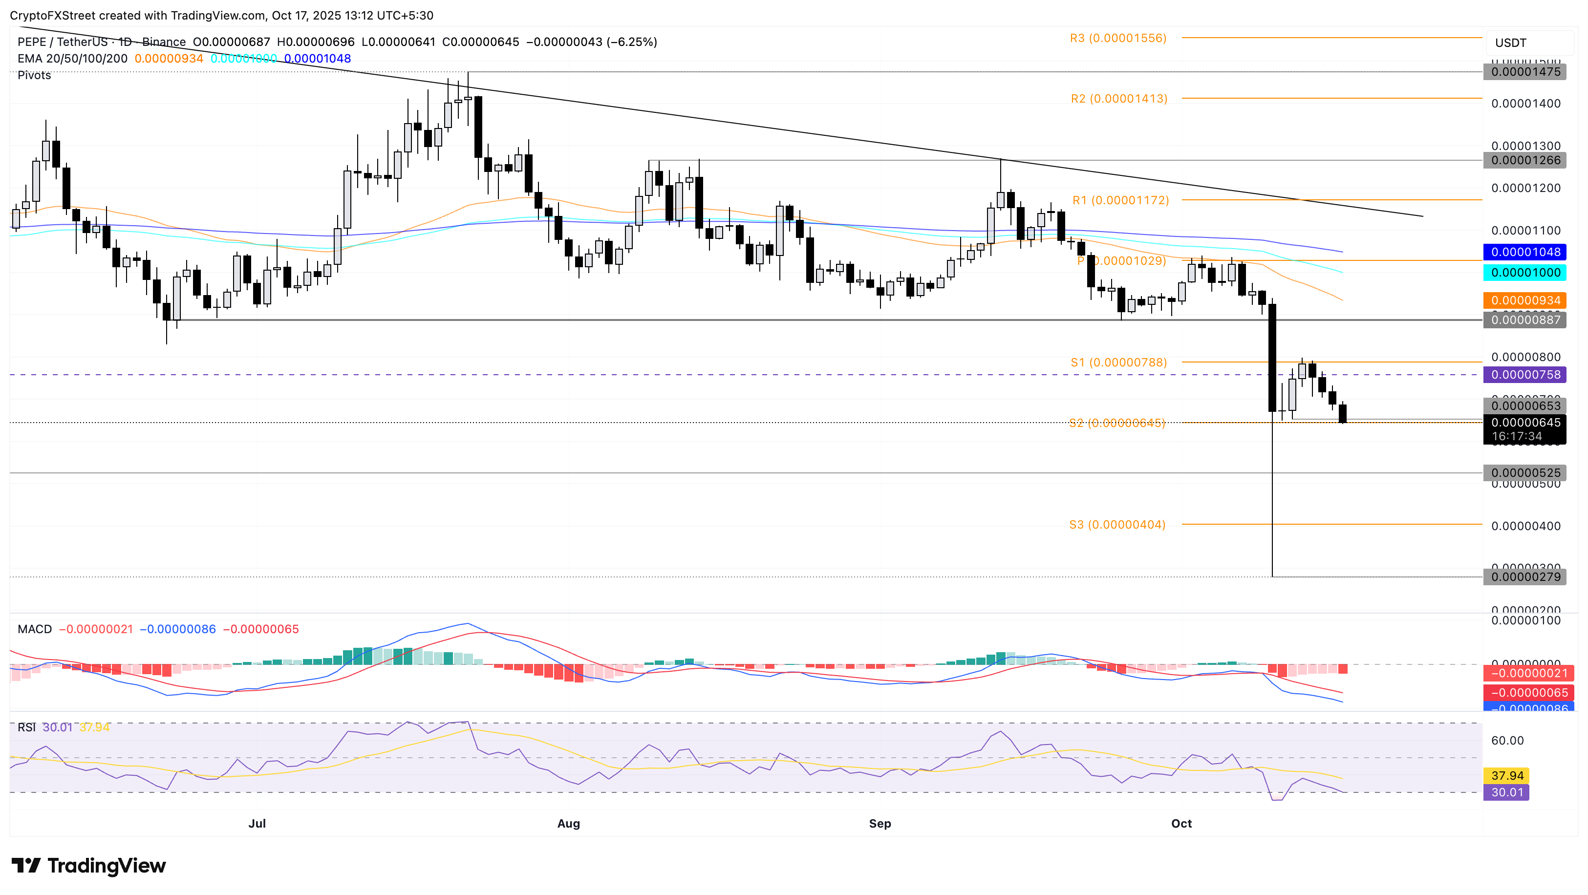The image size is (1588, 895).
Task: Click the yellow 37.94 RSI value tag
Action: [1506, 775]
